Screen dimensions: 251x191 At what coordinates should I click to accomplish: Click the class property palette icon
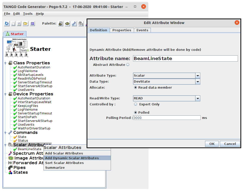(x=61, y=24)
